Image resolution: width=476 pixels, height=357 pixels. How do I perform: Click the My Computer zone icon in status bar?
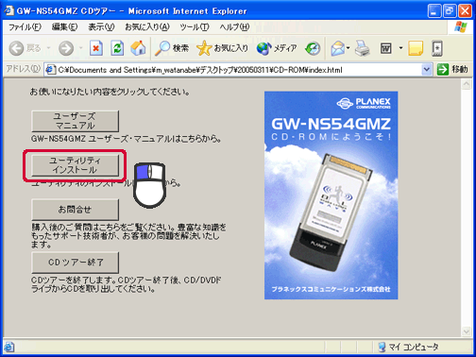tap(382, 347)
